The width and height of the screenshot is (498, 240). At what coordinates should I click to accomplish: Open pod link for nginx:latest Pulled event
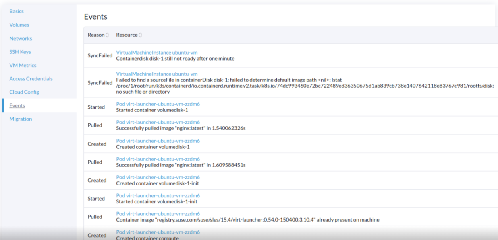point(158,122)
